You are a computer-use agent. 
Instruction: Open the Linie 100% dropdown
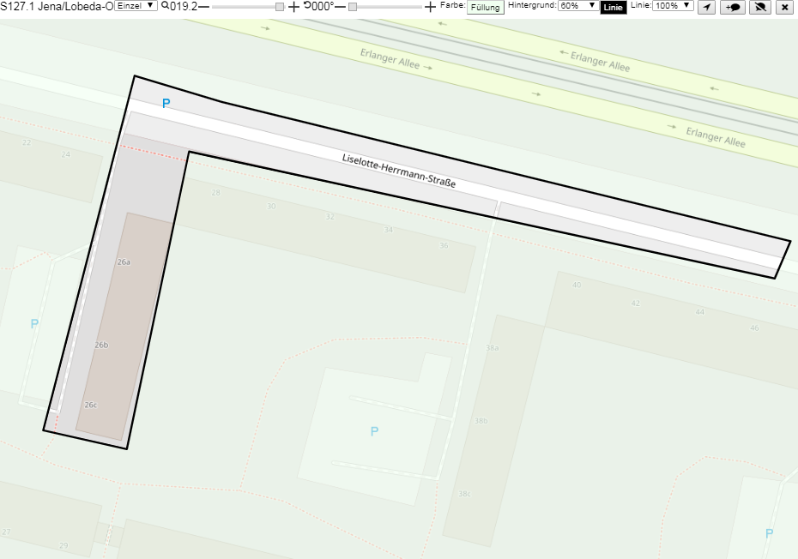[673, 6]
